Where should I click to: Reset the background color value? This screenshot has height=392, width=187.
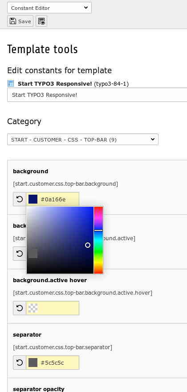click(20, 199)
